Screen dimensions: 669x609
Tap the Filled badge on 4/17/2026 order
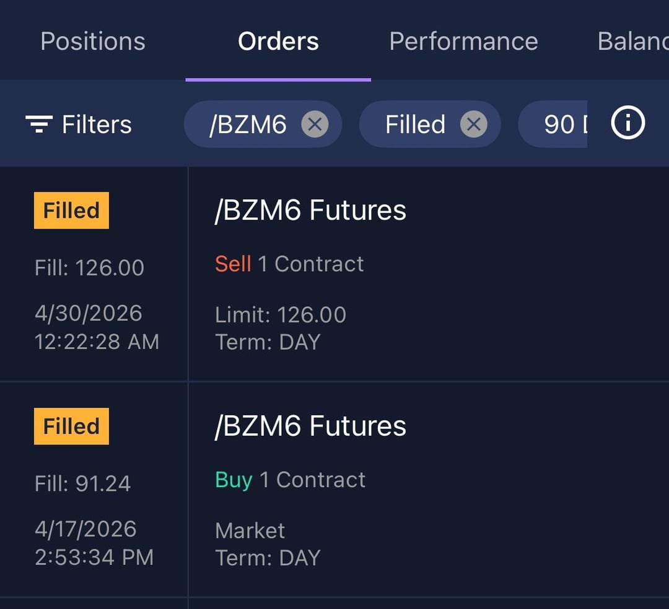pyautogui.click(x=71, y=426)
